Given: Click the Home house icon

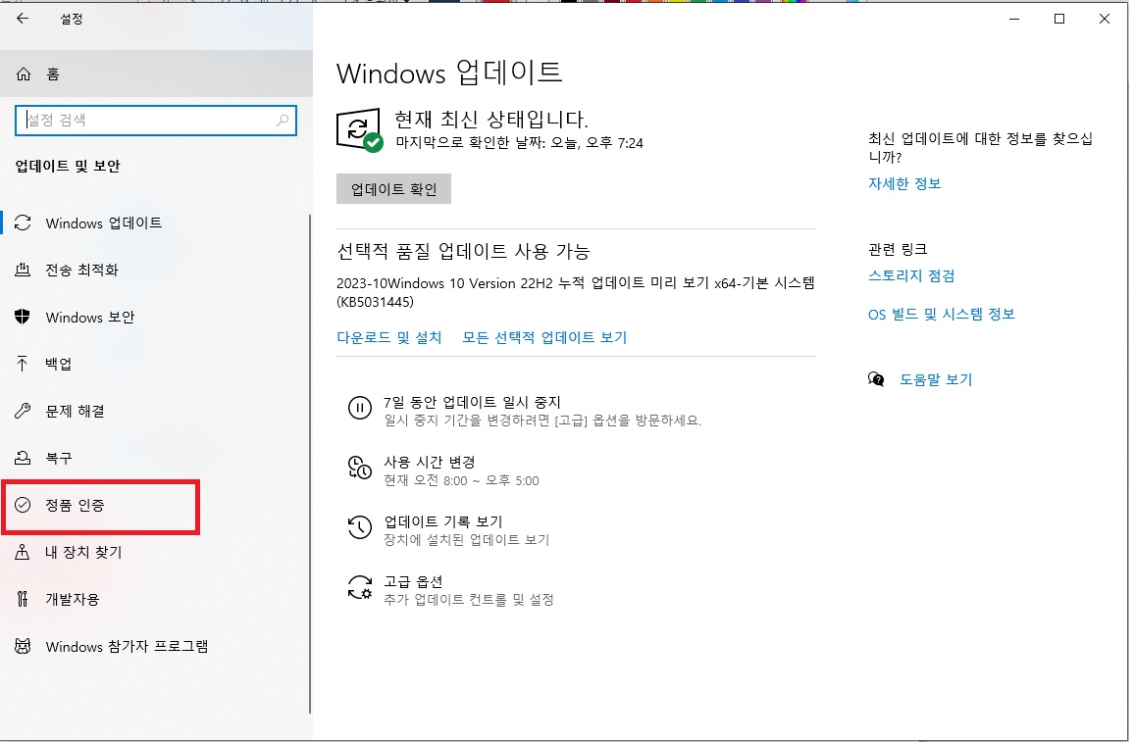Looking at the screenshot, I should [x=24, y=74].
